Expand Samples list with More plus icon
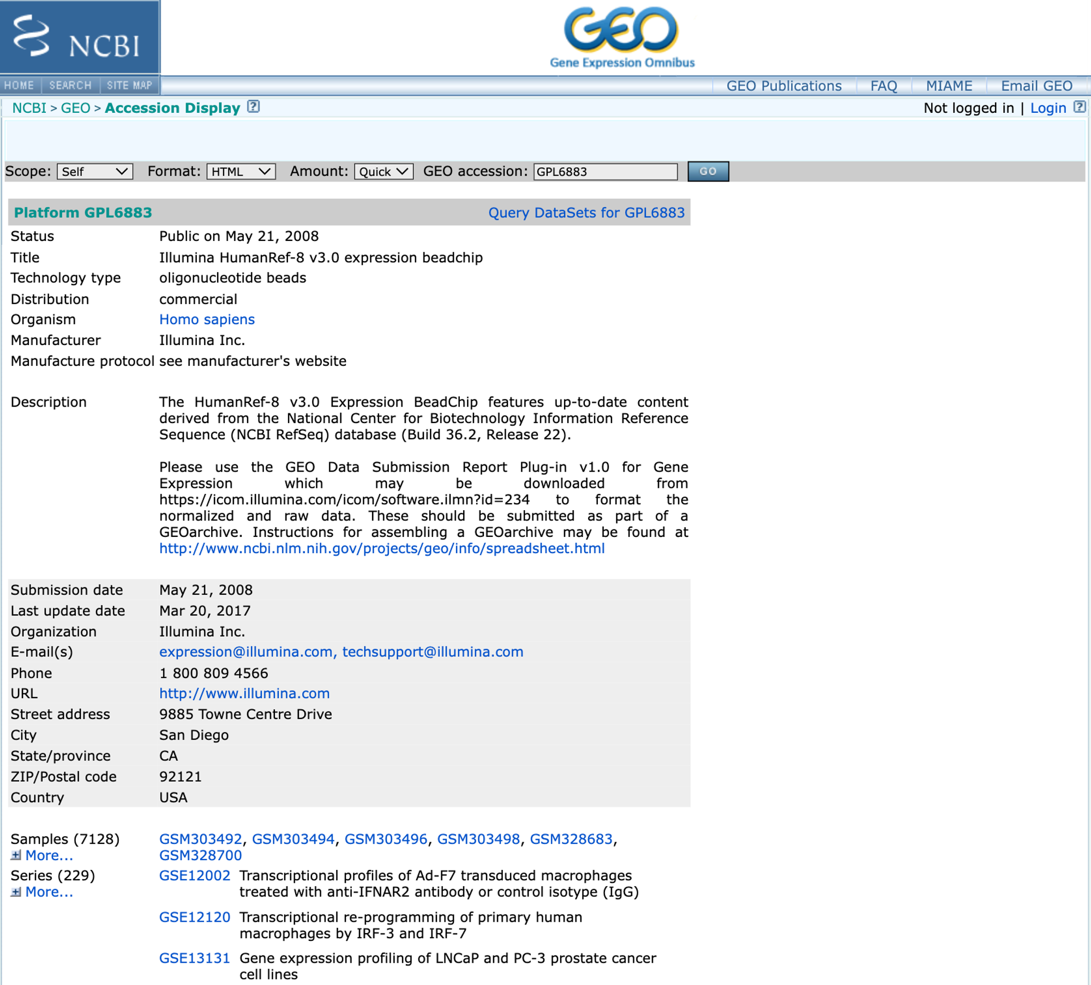This screenshot has height=985, width=1091. pos(16,855)
